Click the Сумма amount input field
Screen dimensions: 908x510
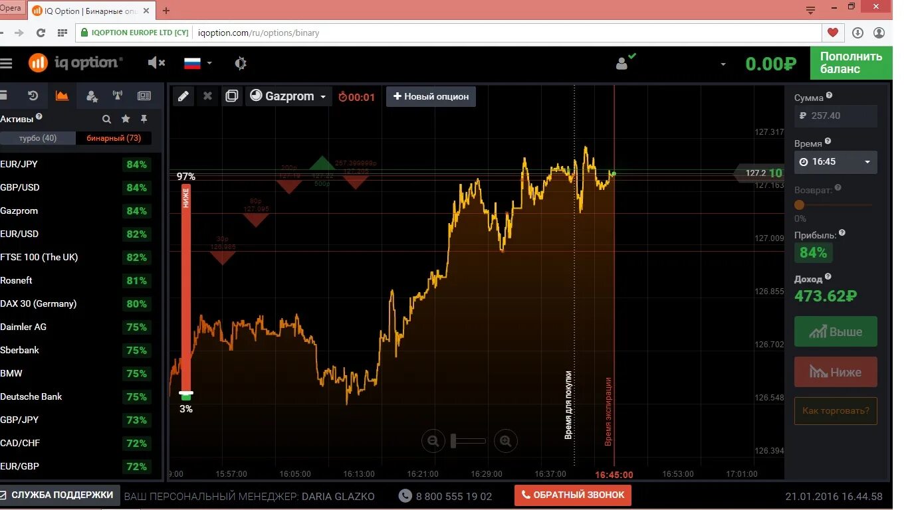pyautogui.click(x=836, y=116)
